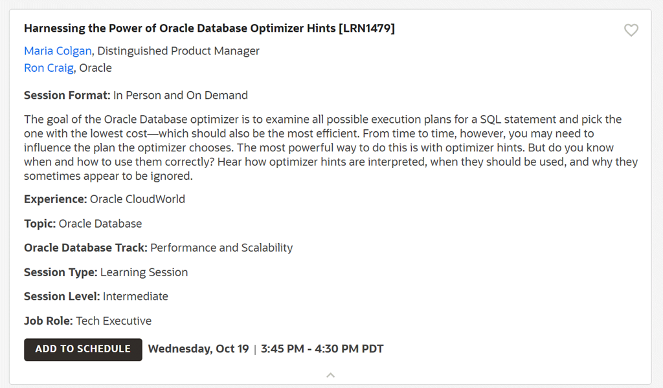Collapse the session details with the bottom chevron
Image resolution: width=663 pixels, height=388 pixels.
[330, 375]
